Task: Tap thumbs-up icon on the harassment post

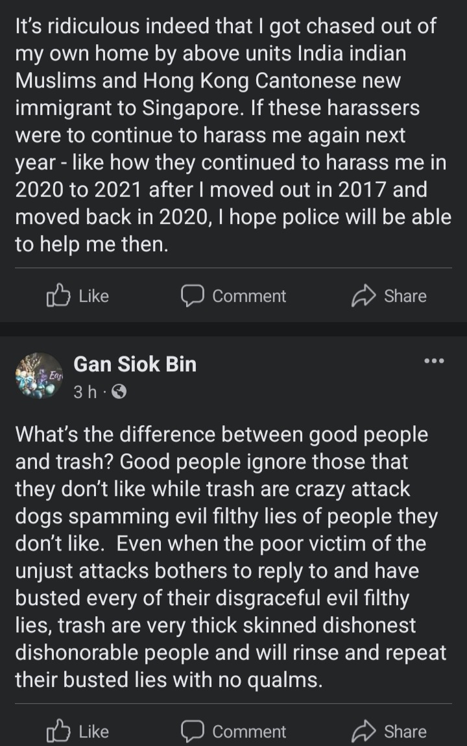Action: click(x=58, y=296)
